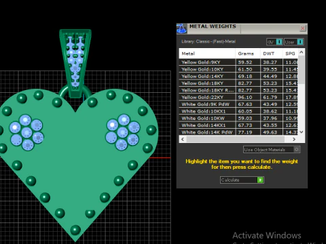Select the White Gold:9K PdW row
Viewport: 326px width, 244px height.
pos(238,104)
